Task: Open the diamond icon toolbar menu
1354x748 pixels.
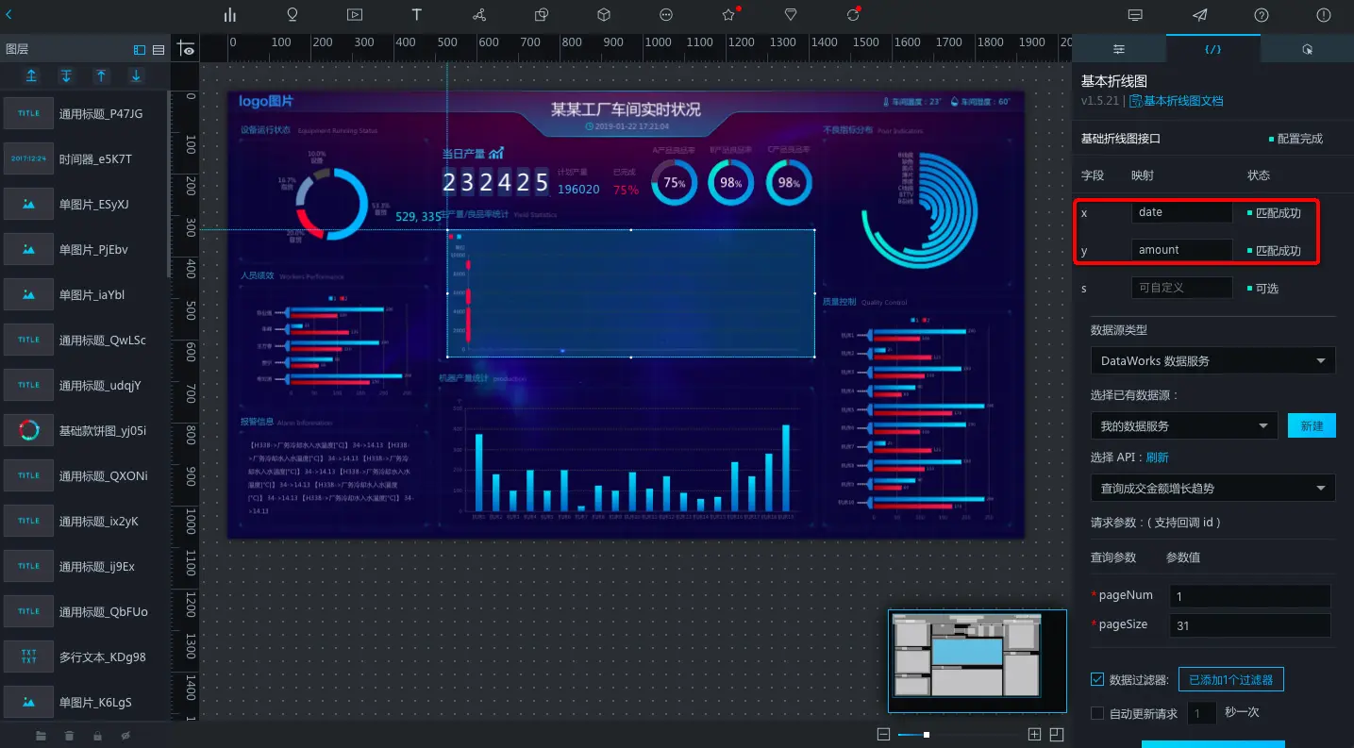Action: click(x=791, y=15)
